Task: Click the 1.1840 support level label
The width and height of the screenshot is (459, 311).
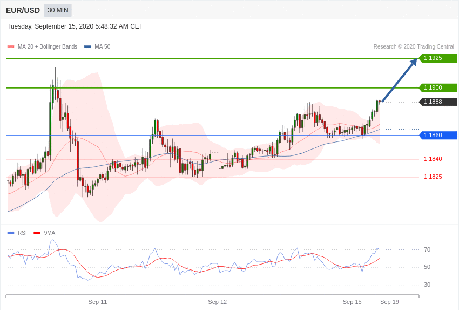Action: point(433,159)
